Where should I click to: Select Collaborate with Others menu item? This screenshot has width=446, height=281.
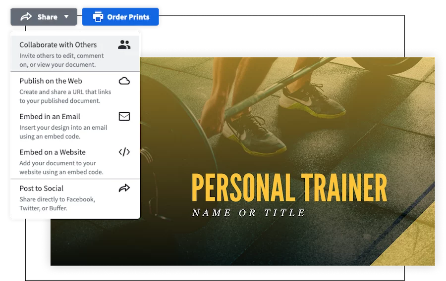[x=75, y=53]
